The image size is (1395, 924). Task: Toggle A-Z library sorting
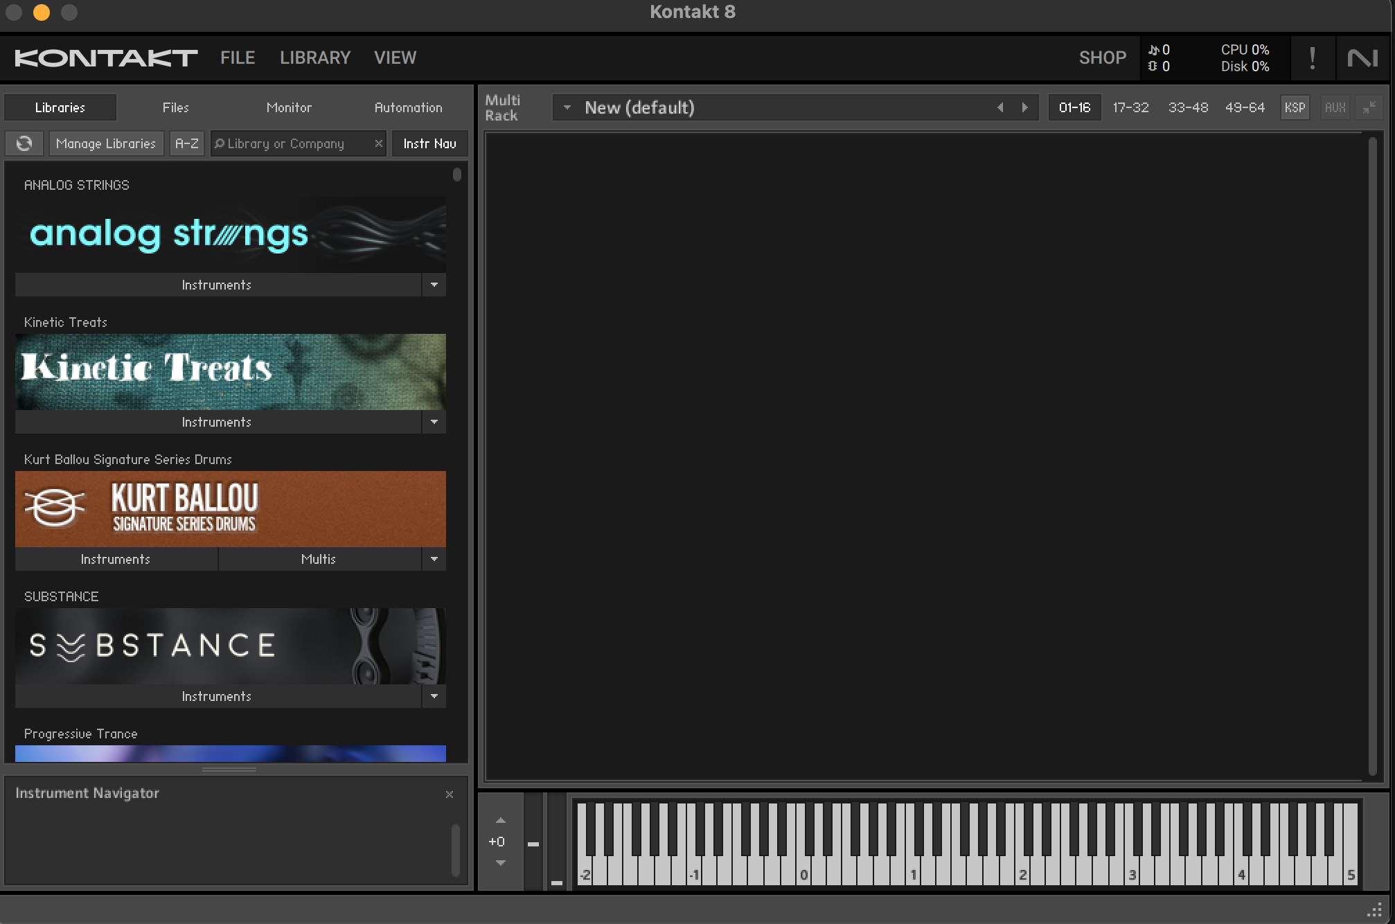click(x=186, y=143)
